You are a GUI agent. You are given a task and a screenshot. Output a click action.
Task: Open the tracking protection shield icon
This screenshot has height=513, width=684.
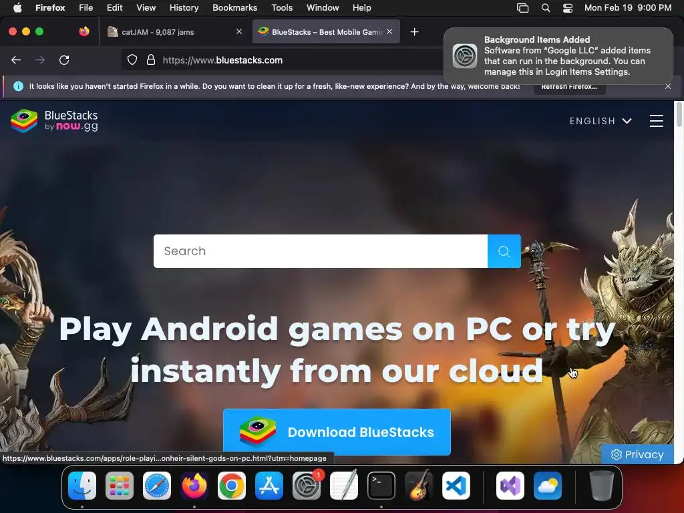(x=132, y=60)
